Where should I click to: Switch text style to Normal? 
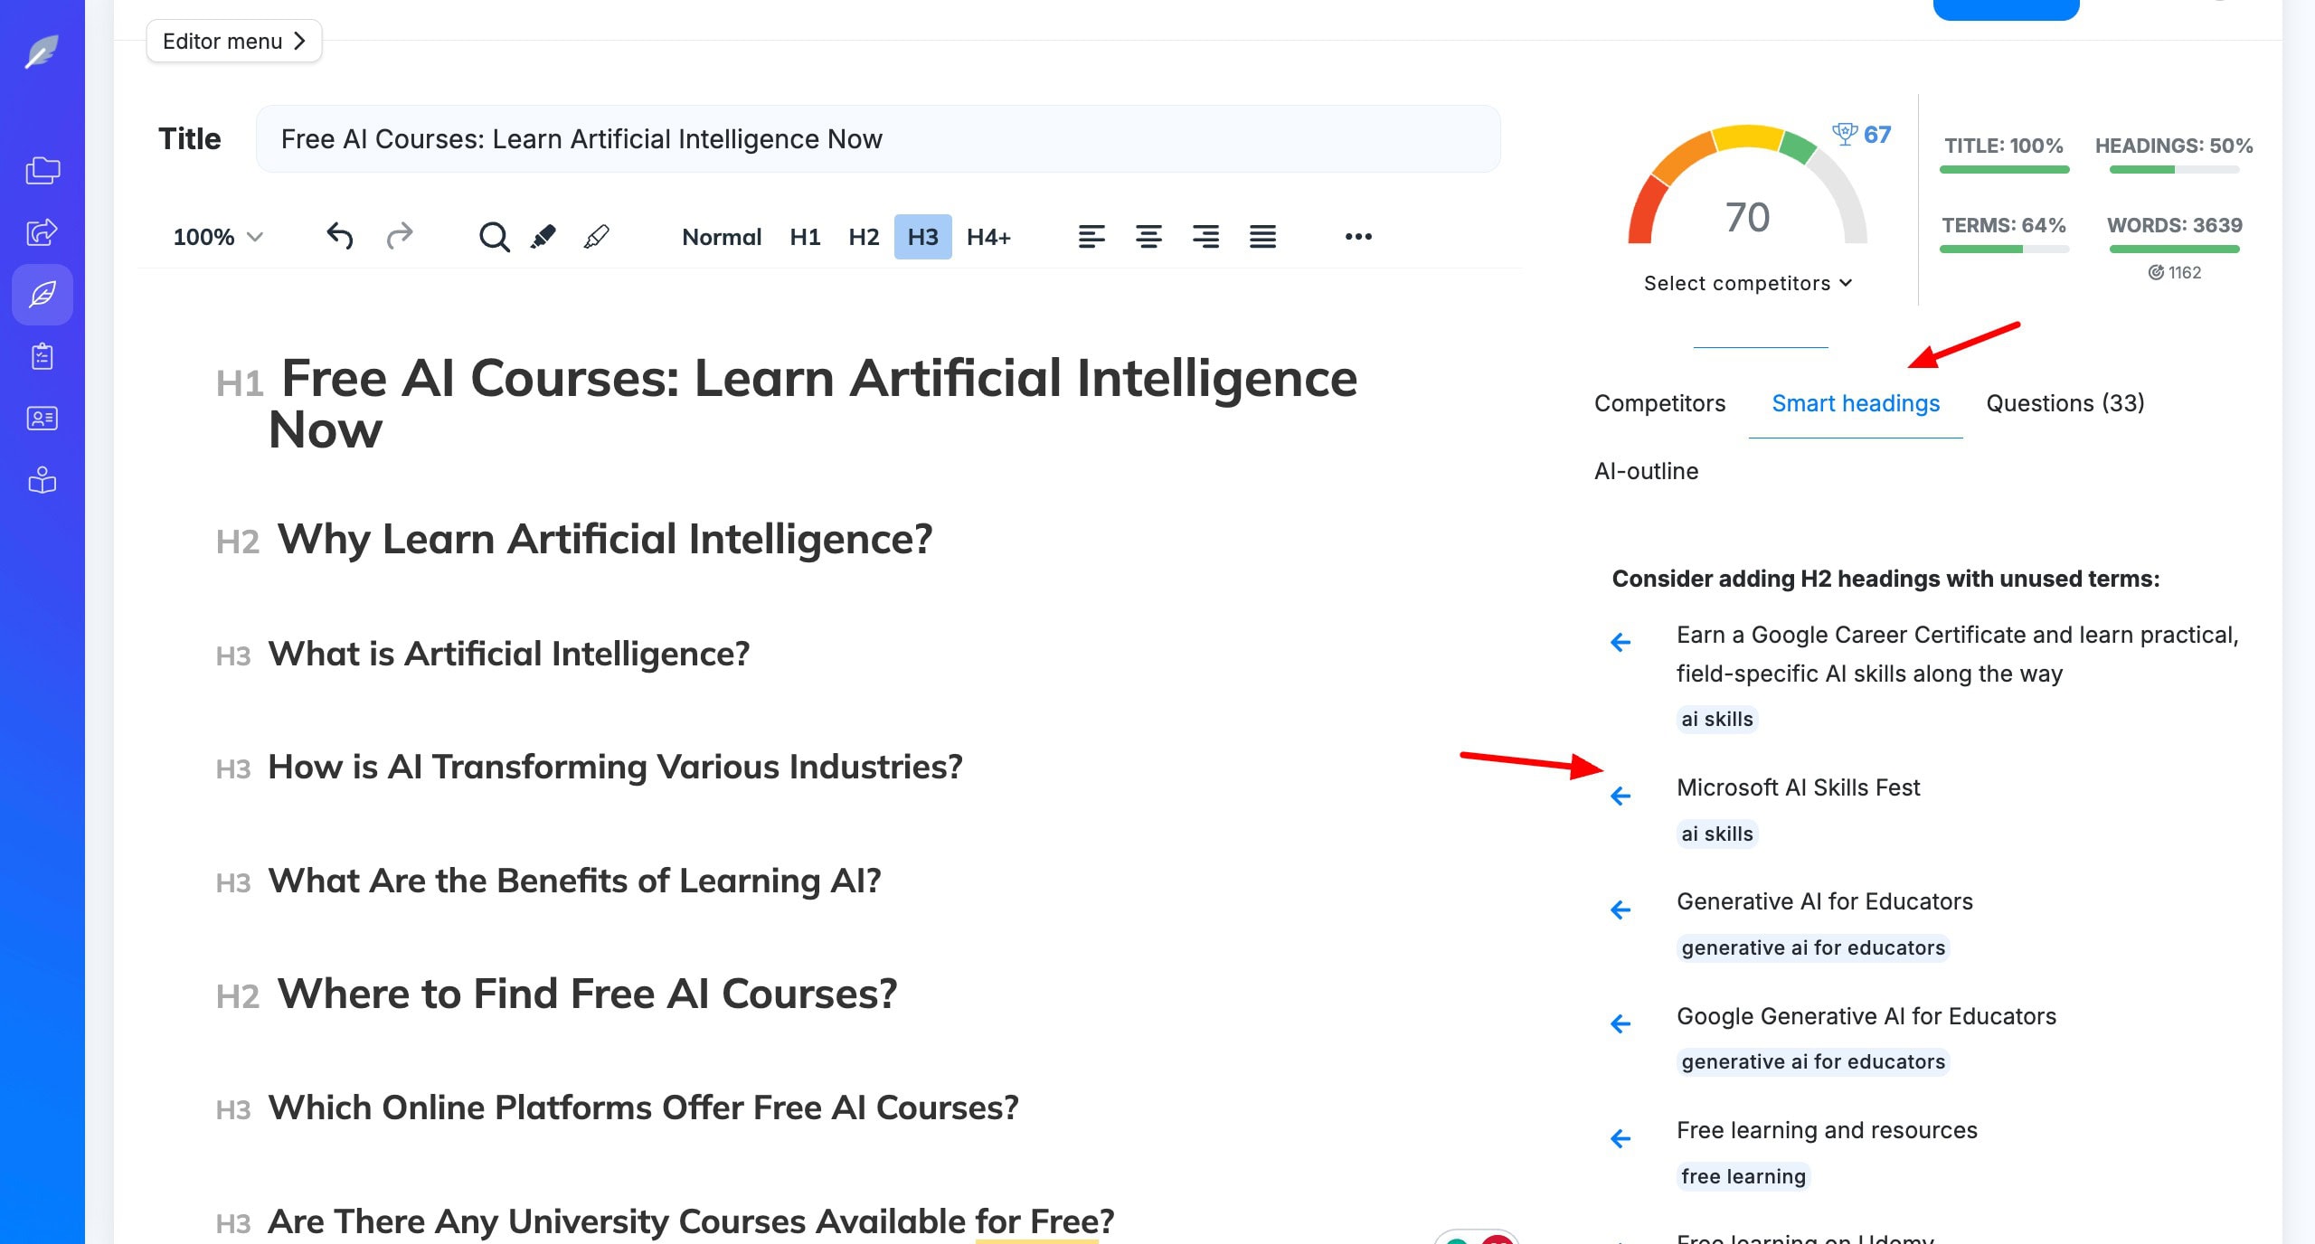click(721, 237)
